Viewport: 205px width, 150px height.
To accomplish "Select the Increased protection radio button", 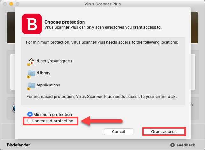I will 30,121.
